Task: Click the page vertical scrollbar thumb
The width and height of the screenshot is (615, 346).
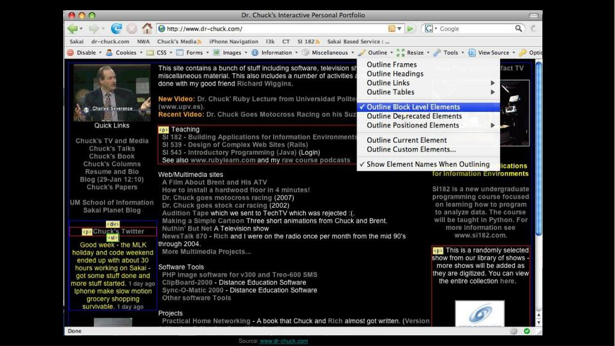Action: 539,149
